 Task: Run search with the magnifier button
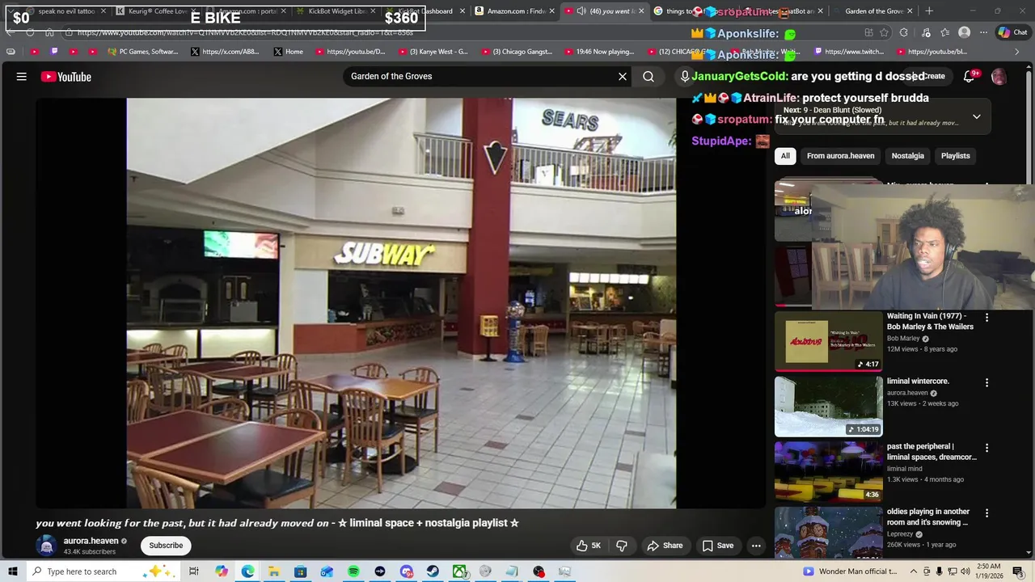click(648, 77)
